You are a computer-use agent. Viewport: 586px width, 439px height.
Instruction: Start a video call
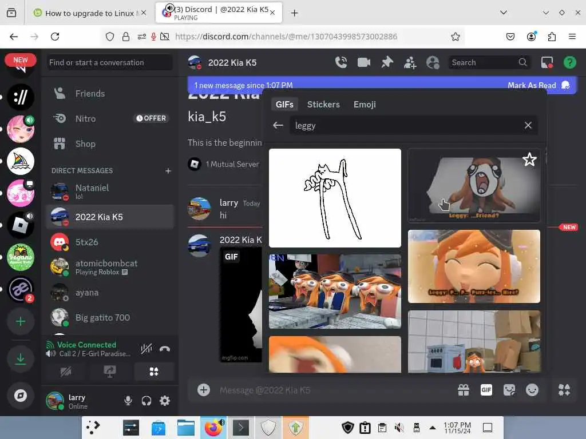click(x=363, y=62)
